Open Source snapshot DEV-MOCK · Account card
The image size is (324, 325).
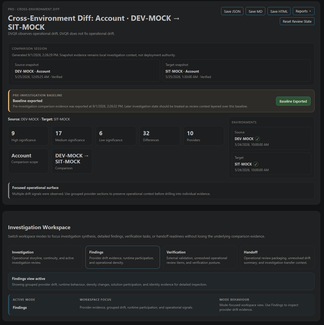[86, 71]
